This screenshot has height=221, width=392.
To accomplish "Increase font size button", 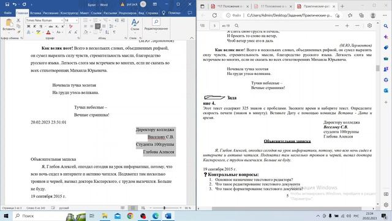I will coord(70,32).
